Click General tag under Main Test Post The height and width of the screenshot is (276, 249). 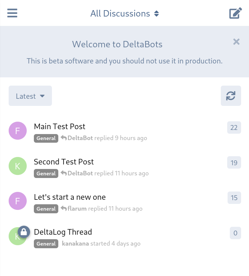point(46,138)
